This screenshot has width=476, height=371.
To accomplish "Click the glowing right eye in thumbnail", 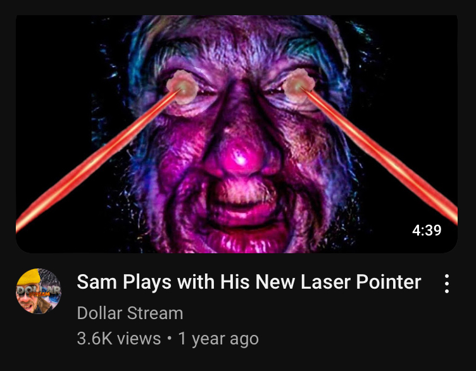I will (299, 85).
